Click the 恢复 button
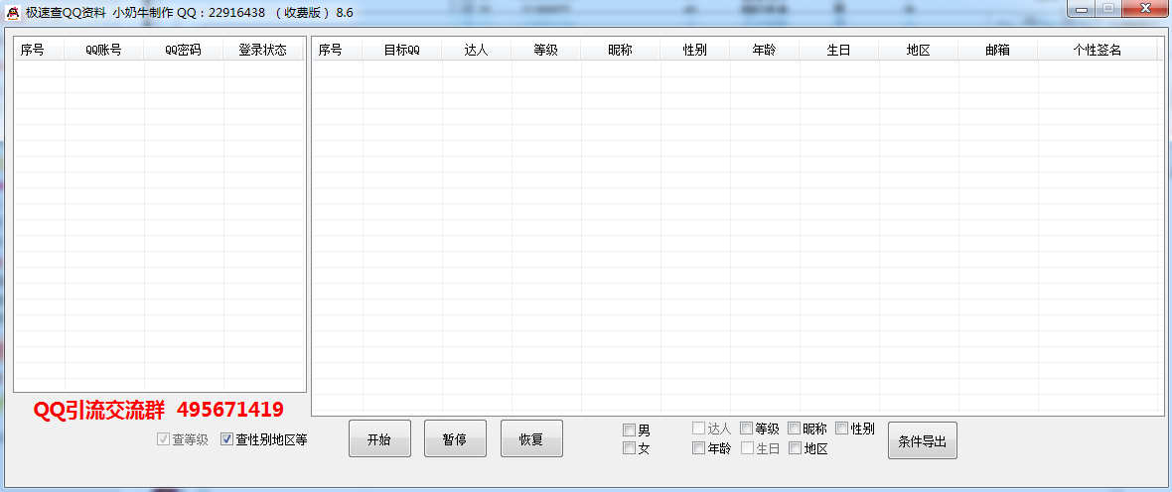Screen dimensions: 1172x492 (531, 439)
